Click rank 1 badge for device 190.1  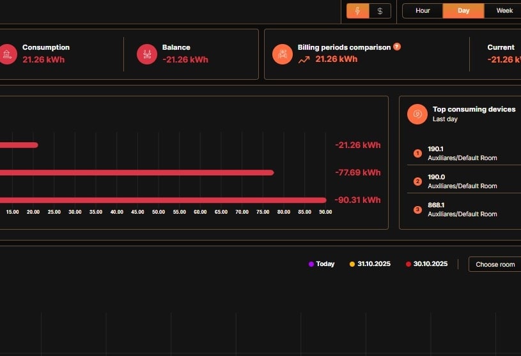coord(417,153)
